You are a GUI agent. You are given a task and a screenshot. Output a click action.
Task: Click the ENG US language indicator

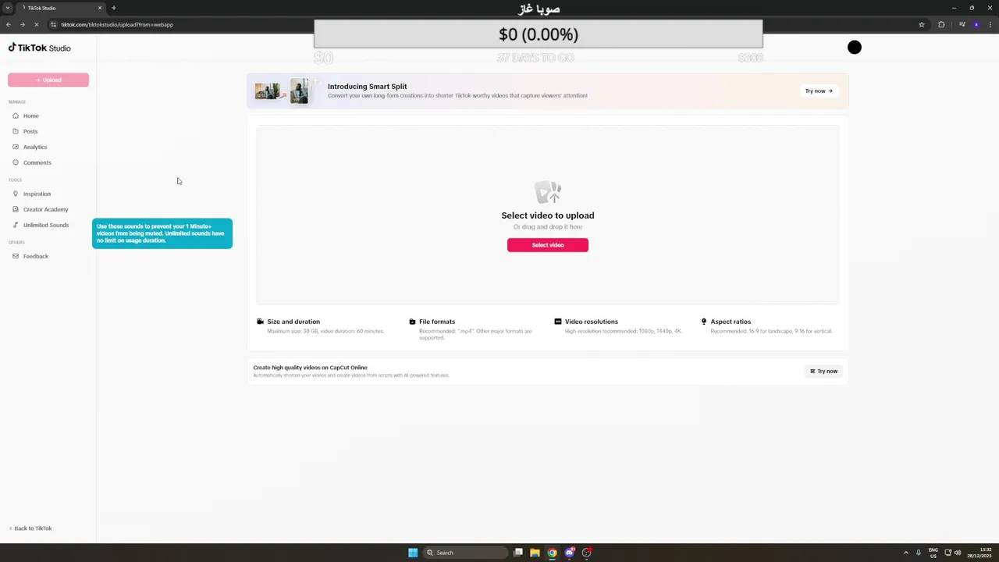click(x=933, y=553)
